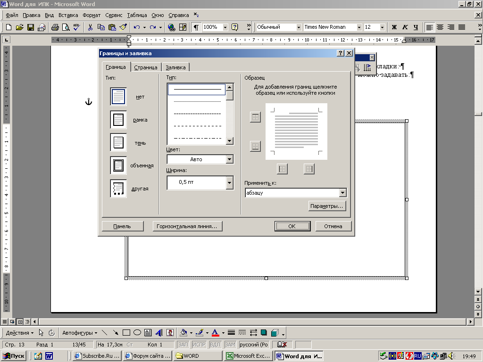This screenshot has height=362, width=483.
Task: Undo the last action
Action: click(x=137, y=27)
